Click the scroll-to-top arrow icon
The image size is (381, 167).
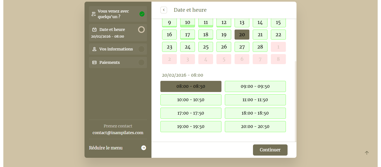tap(367, 153)
